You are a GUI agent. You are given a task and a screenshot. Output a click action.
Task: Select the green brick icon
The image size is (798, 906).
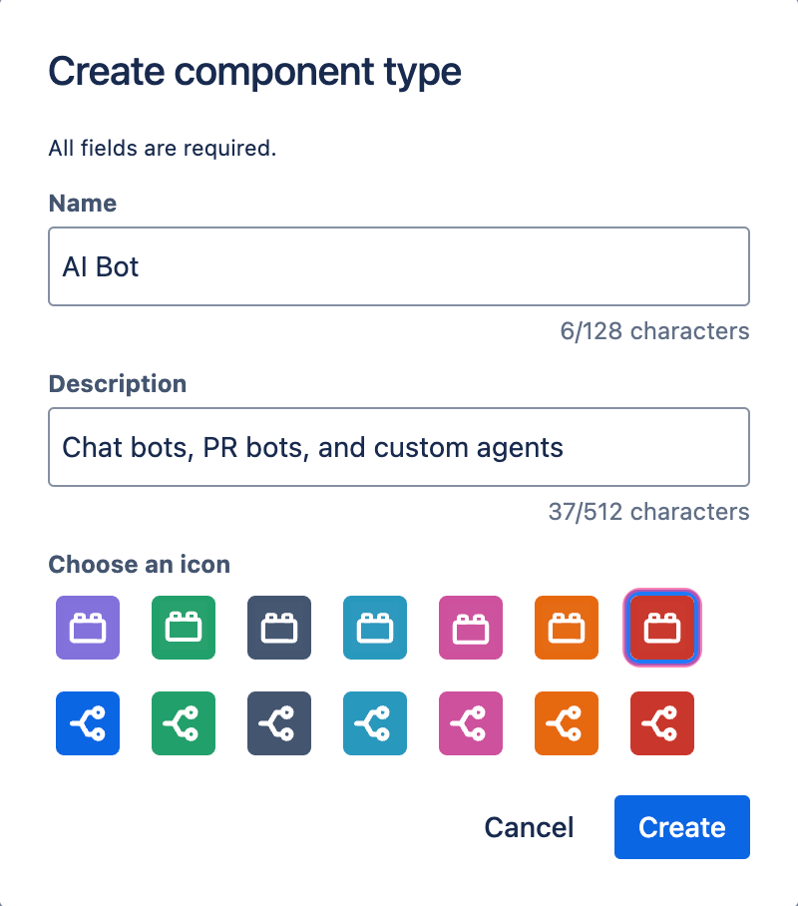tap(183, 628)
